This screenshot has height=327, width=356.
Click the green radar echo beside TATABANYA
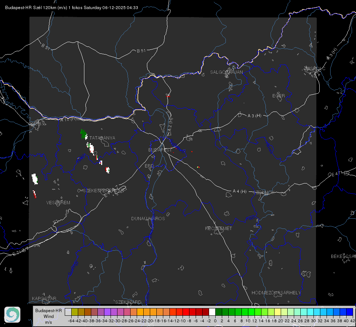tap(84, 134)
